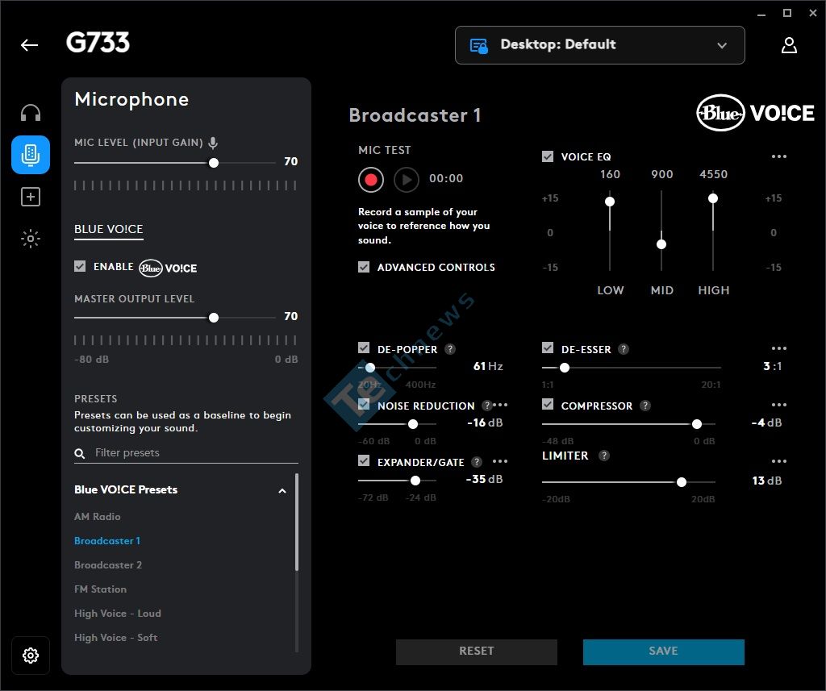Screen dimensions: 826x691
Task: Click the Filter presets search field
Action: [x=186, y=453]
